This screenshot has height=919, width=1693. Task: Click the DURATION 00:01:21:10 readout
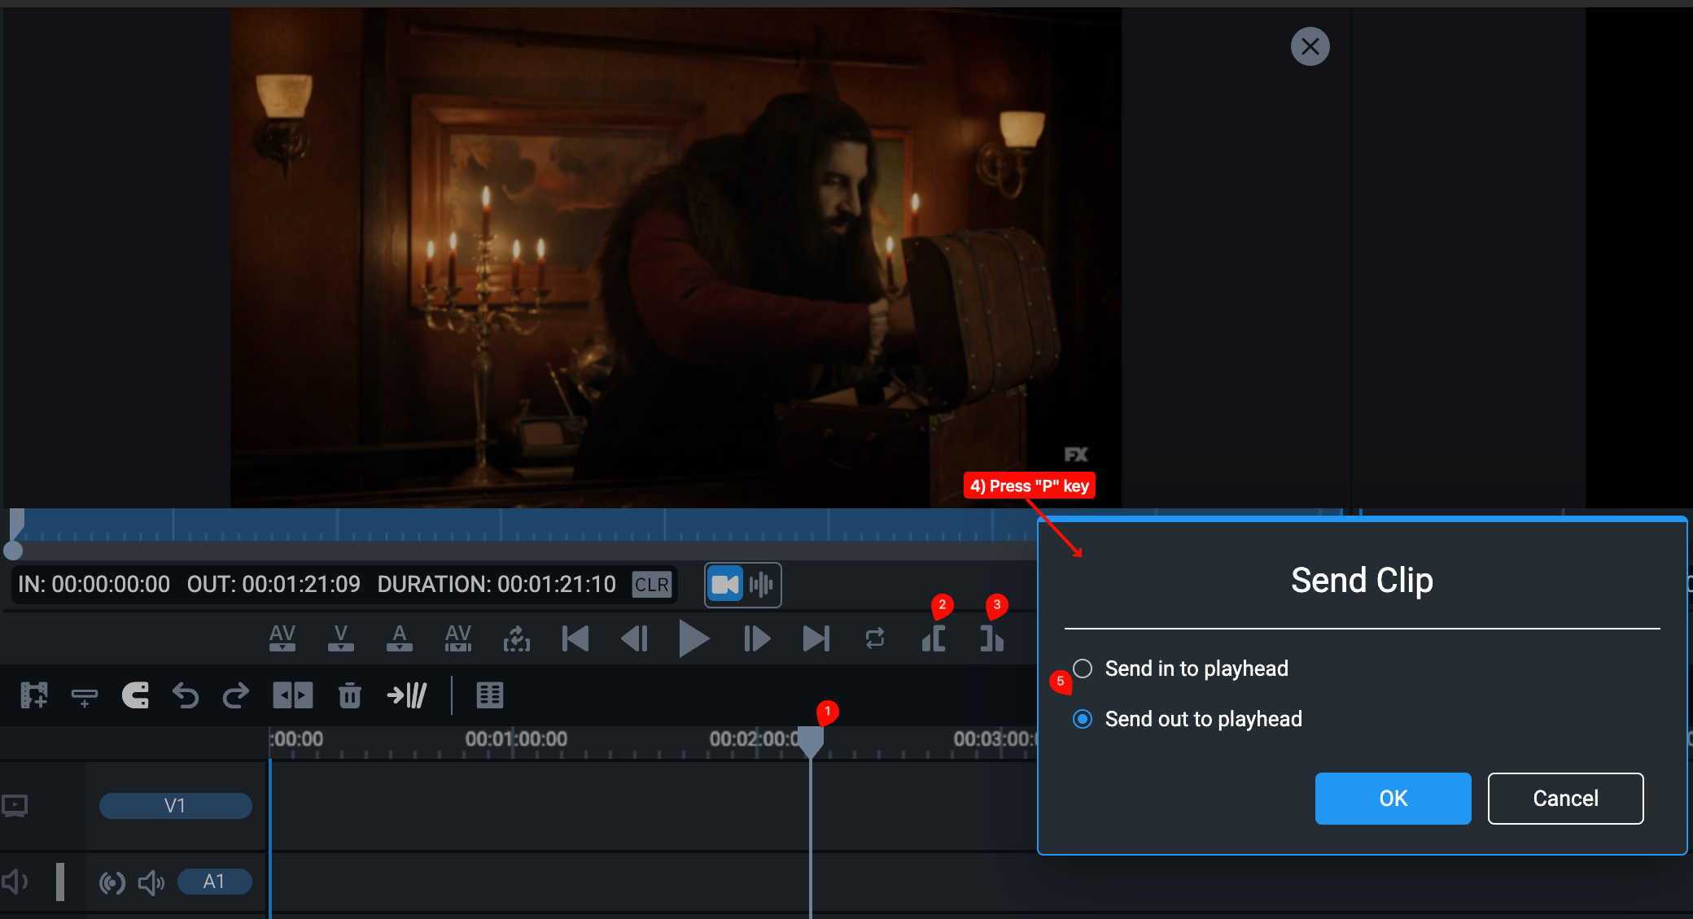click(x=497, y=584)
